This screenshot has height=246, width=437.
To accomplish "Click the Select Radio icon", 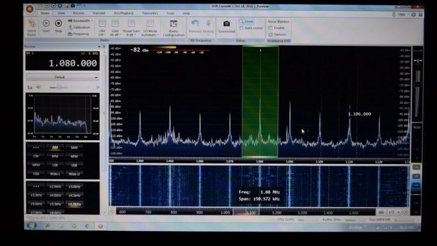I will pos(31,27).
